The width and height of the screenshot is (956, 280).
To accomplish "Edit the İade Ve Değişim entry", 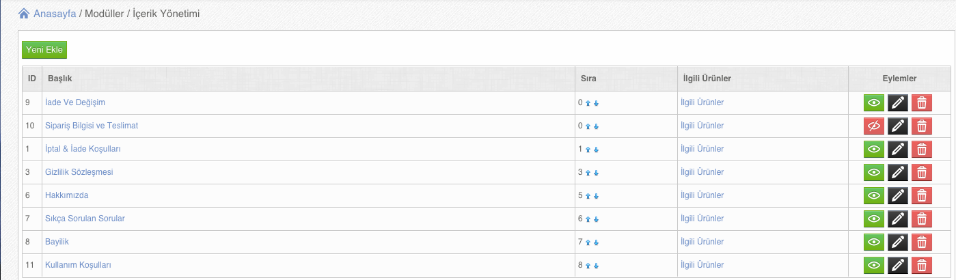I will coord(898,103).
